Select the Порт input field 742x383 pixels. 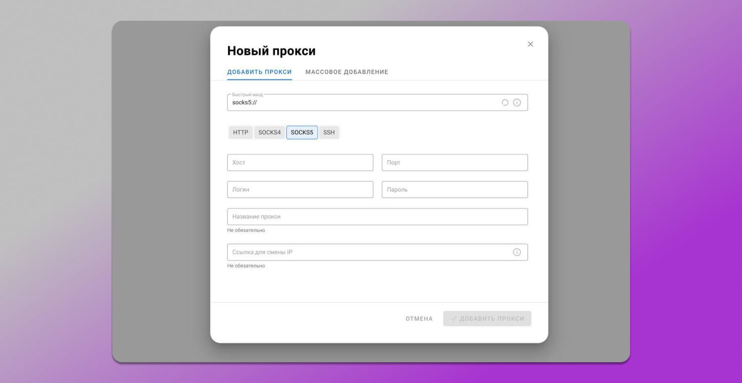pyautogui.click(x=454, y=163)
